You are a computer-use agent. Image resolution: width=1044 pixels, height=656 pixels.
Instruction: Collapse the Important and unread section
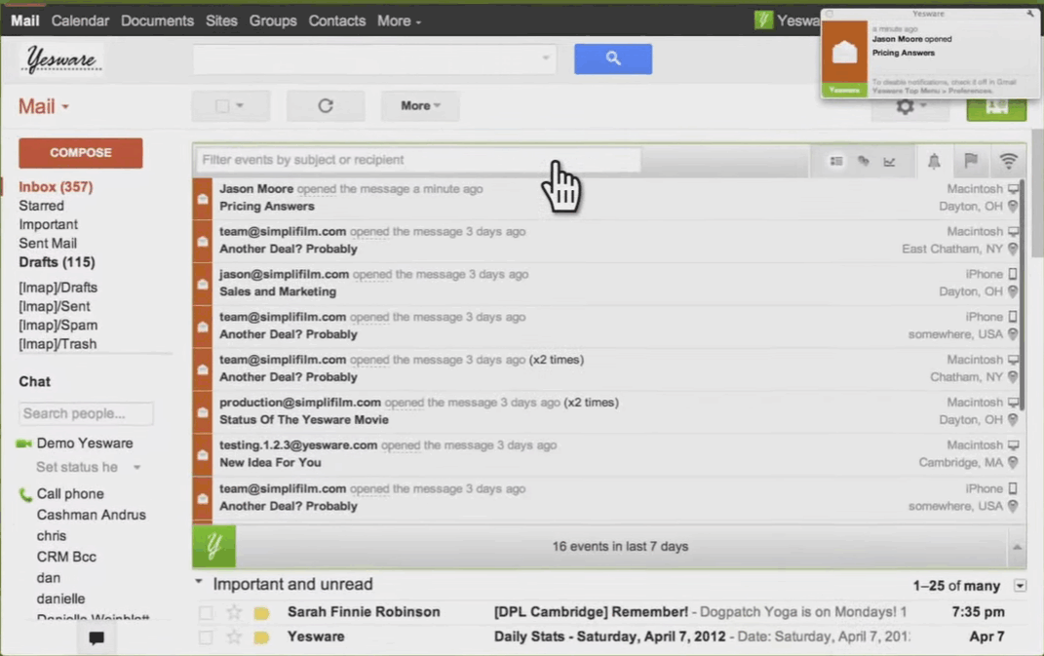click(199, 582)
